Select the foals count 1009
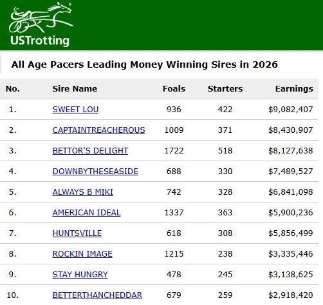Screen dimensions: 323x305 coord(174,130)
